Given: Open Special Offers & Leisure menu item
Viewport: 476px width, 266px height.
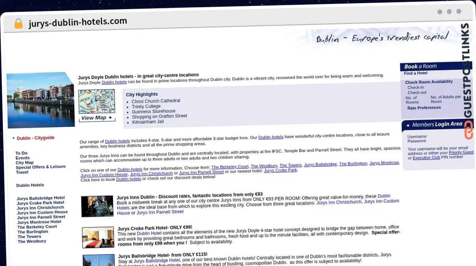Looking at the screenshot, I should click(x=40, y=167).
